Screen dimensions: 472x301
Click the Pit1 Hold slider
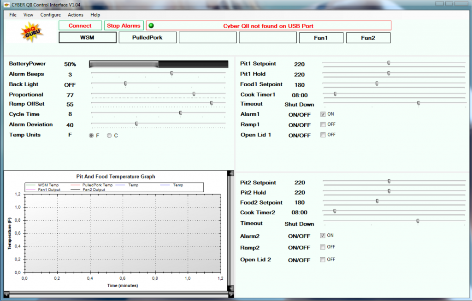[394, 73]
